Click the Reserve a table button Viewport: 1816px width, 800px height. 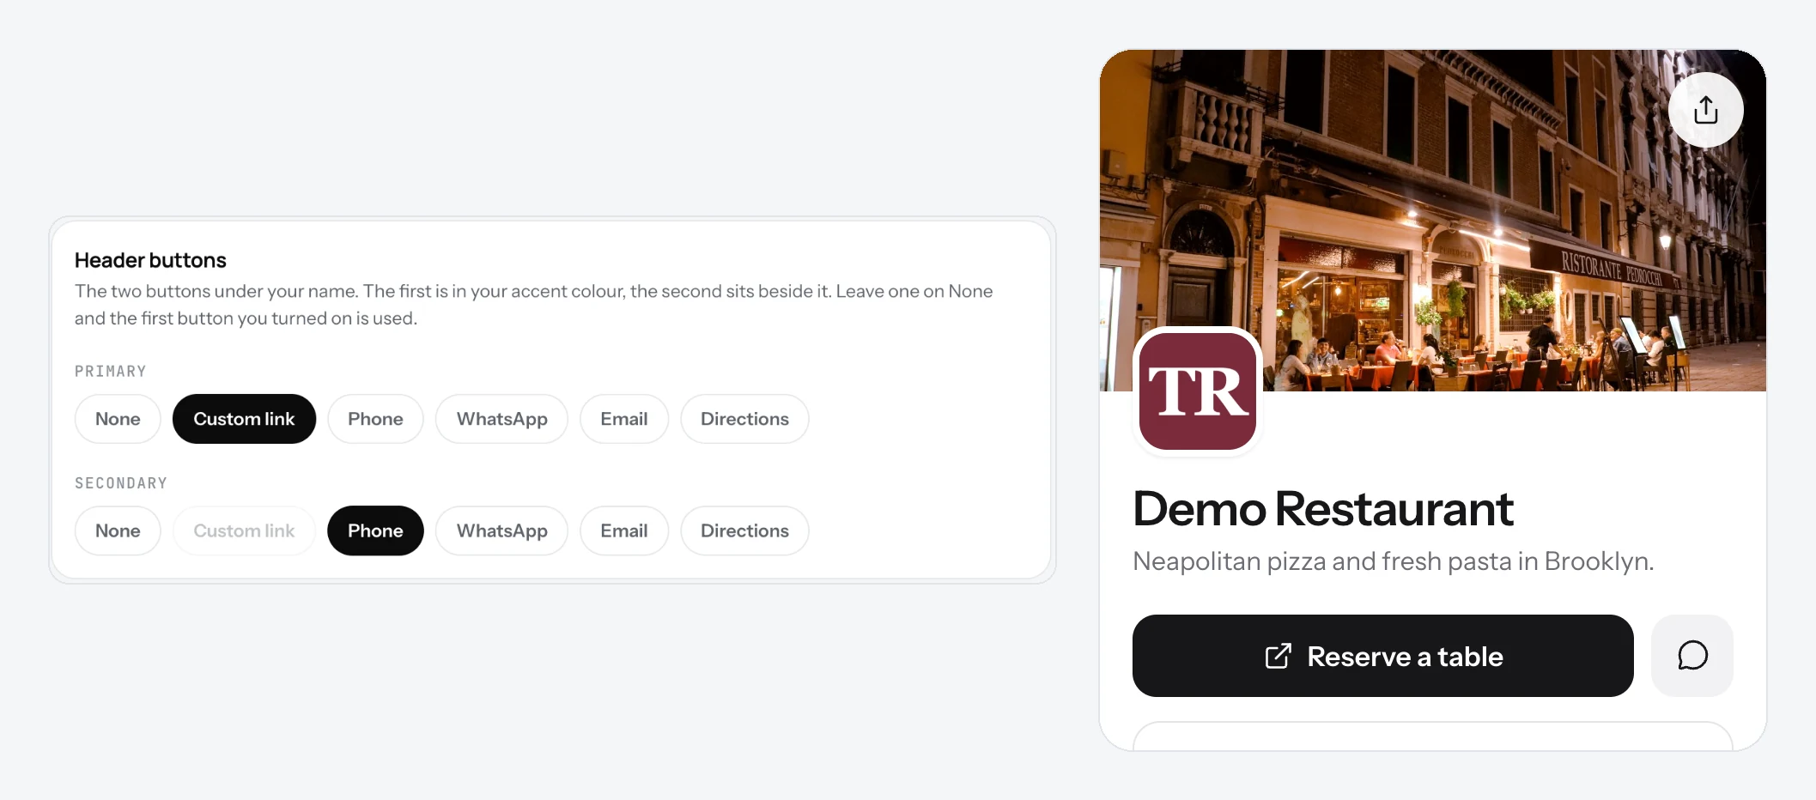point(1383,656)
